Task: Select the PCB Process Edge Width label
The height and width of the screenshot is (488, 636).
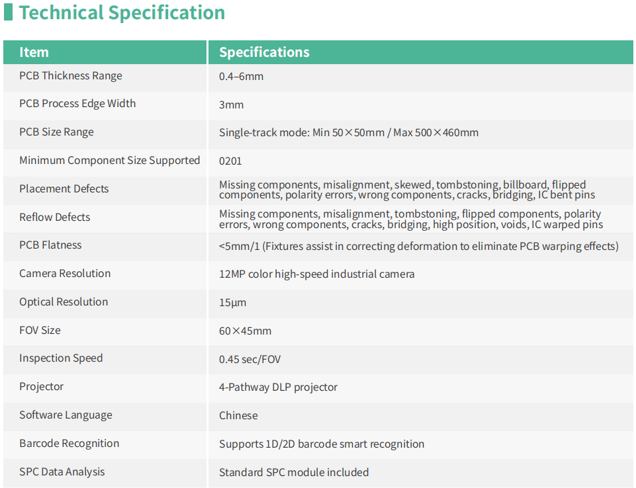Action: [x=77, y=104]
